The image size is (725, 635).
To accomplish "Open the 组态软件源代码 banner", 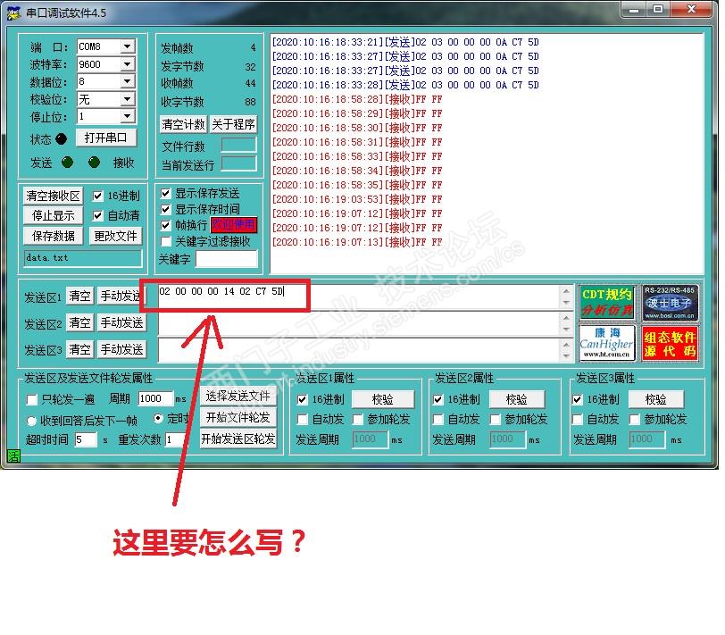I will point(669,343).
